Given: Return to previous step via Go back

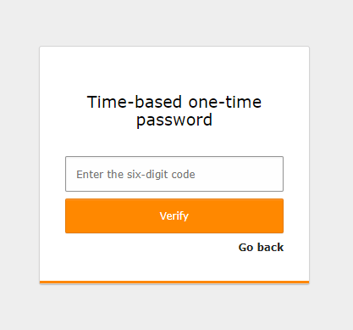Looking at the screenshot, I should (x=261, y=248).
